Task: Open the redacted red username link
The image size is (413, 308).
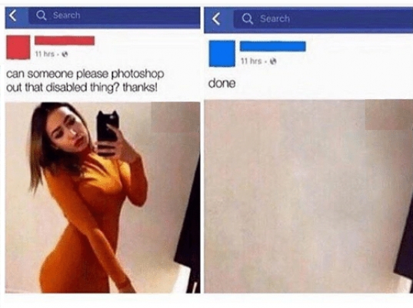Action: tap(65, 41)
